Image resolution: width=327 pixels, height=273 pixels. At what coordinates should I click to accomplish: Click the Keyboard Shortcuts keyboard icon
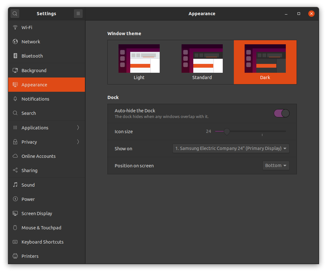(x=15, y=242)
